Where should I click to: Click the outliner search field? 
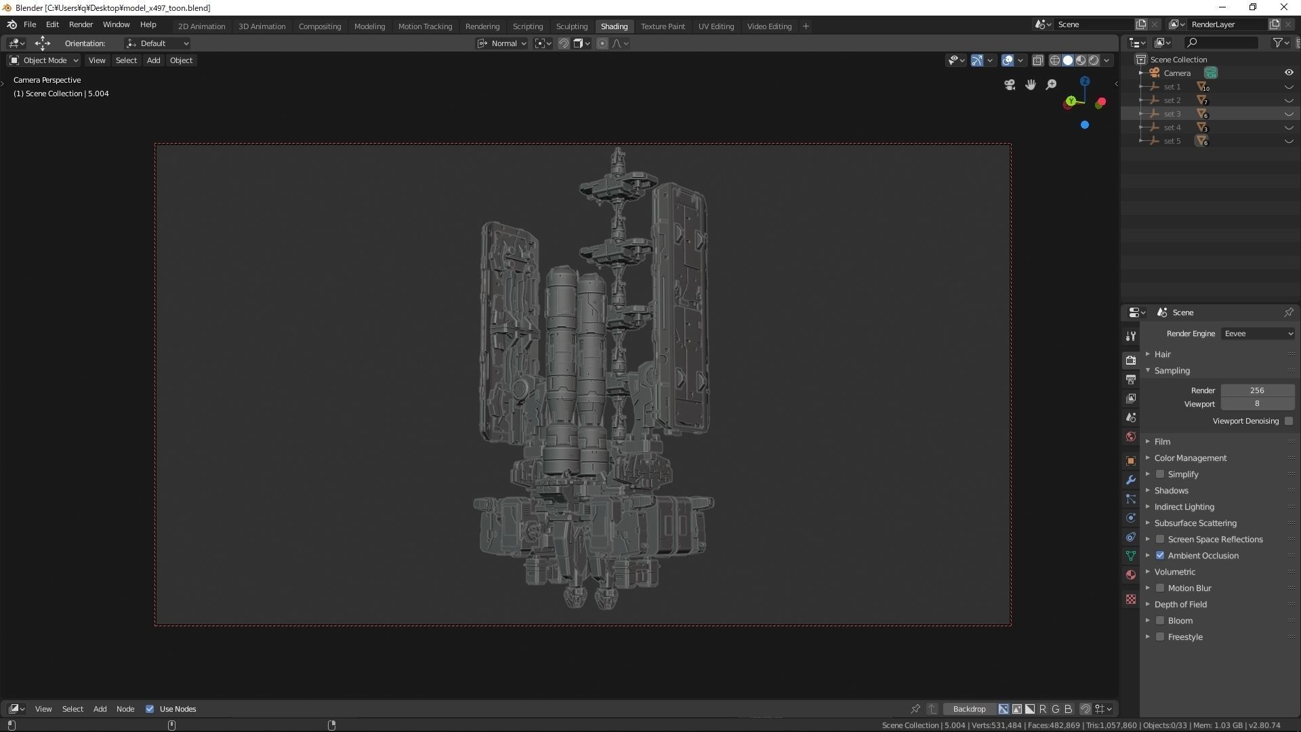1221,43
